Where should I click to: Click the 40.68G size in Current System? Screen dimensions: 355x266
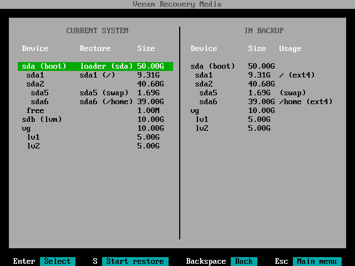150,84
